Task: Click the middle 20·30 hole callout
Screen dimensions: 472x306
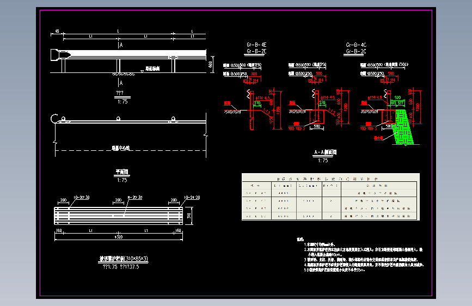Action: (x=135, y=198)
